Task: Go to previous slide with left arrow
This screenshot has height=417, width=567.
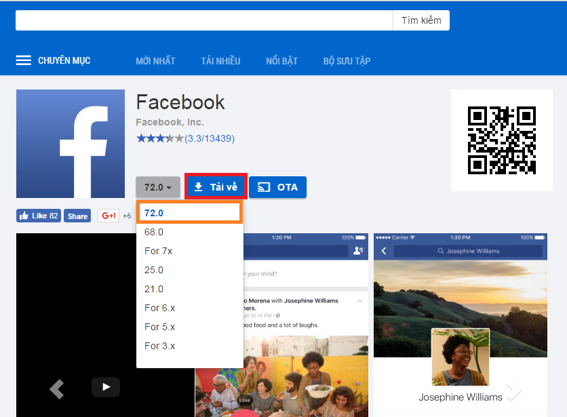Action: (x=57, y=389)
